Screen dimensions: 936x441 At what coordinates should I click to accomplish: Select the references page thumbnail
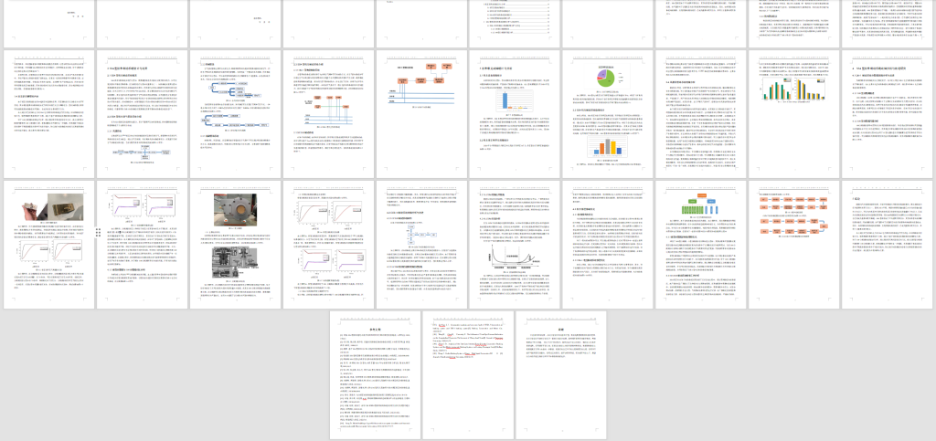pos(375,373)
